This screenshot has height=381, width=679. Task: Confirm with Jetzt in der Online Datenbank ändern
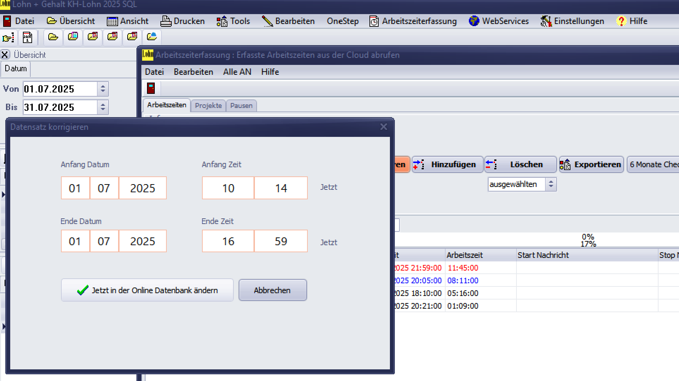(147, 290)
